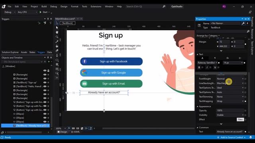
Task: Open the font family Raleway SemiBold dropdown
Action: click(207, 63)
